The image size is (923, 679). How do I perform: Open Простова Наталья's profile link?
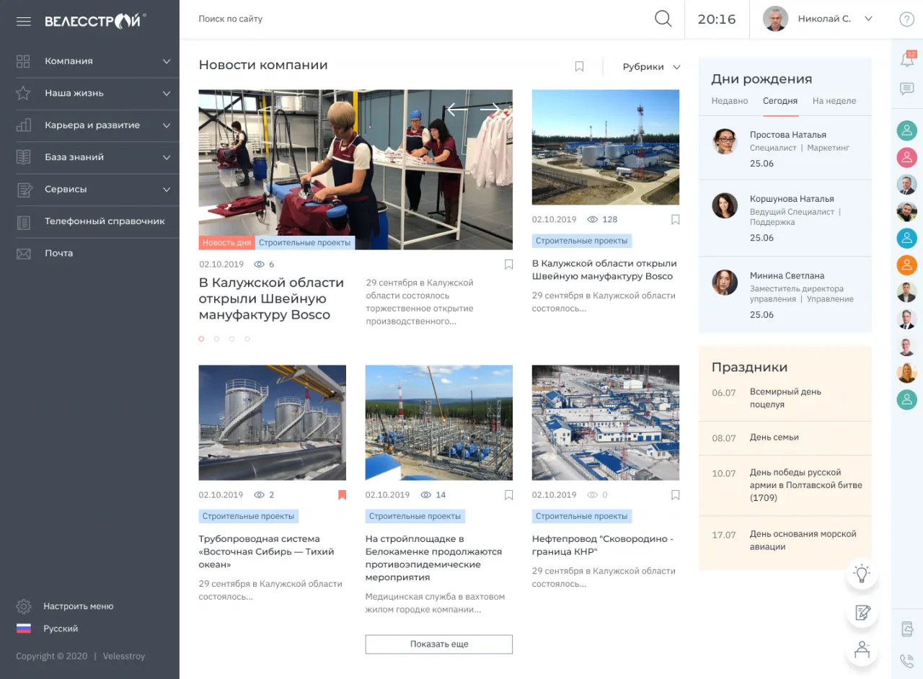[787, 135]
